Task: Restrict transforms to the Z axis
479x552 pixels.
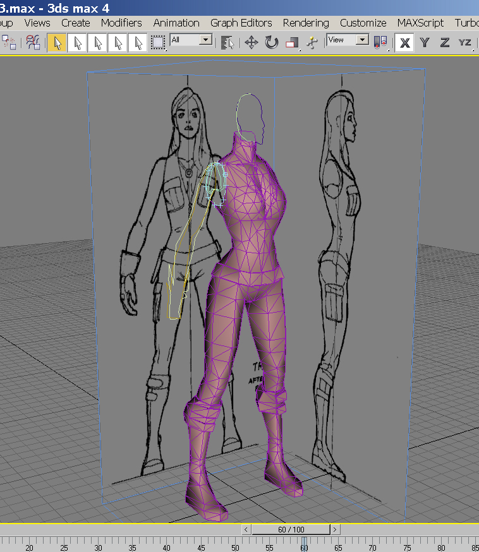Action: (x=445, y=42)
